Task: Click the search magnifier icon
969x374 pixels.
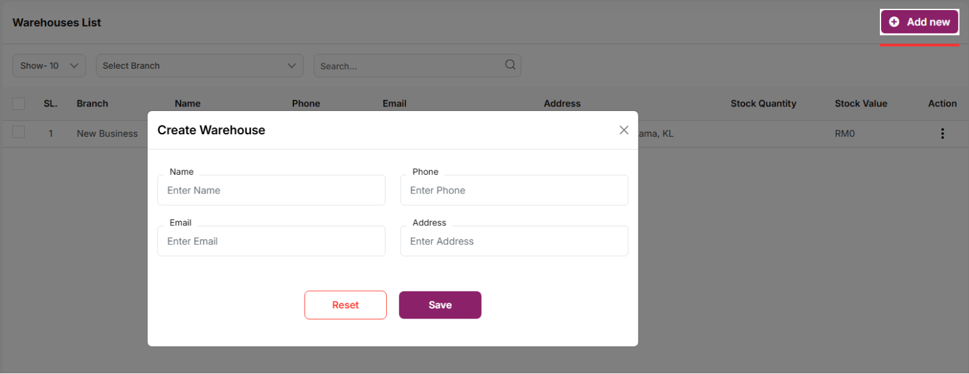Action: (510, 65)
